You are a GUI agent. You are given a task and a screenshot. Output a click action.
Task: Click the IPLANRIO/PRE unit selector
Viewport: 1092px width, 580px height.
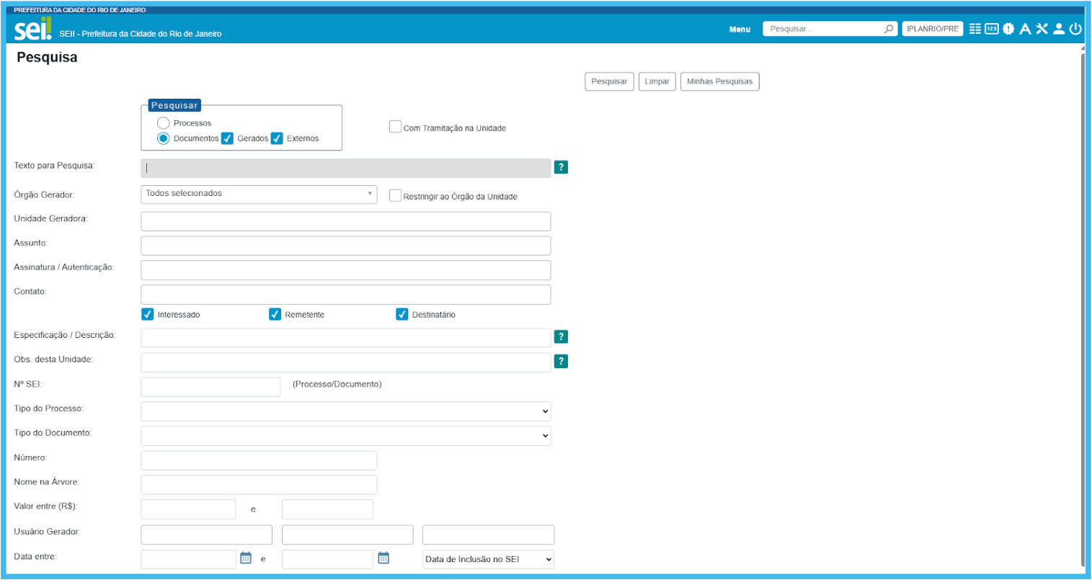pos(932,29)
